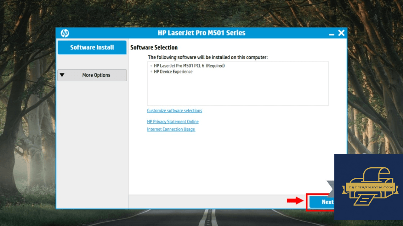Open Customize software selections link

point(174,110)
